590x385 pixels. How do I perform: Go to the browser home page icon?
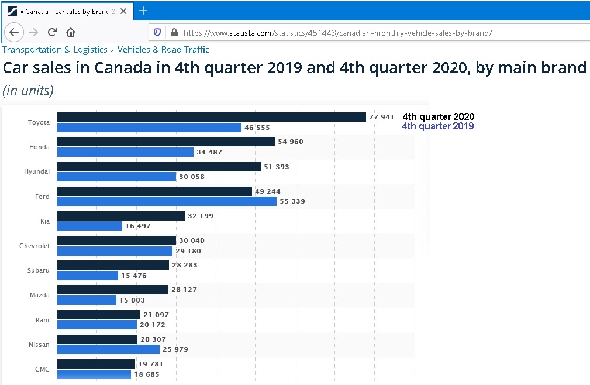(x=71, y=32)
